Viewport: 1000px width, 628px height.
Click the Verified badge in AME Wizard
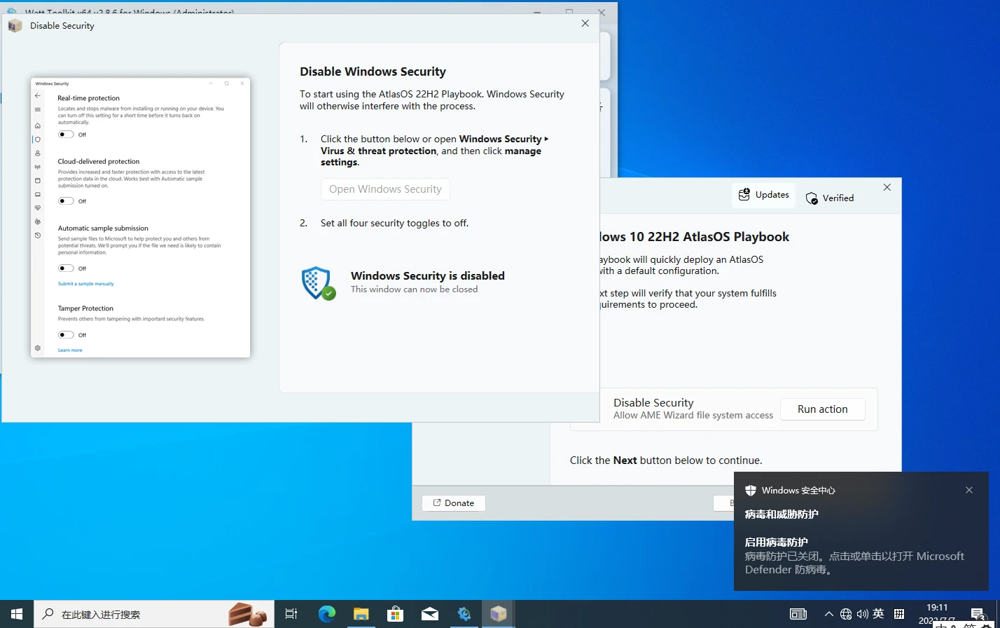click(830, 198)
